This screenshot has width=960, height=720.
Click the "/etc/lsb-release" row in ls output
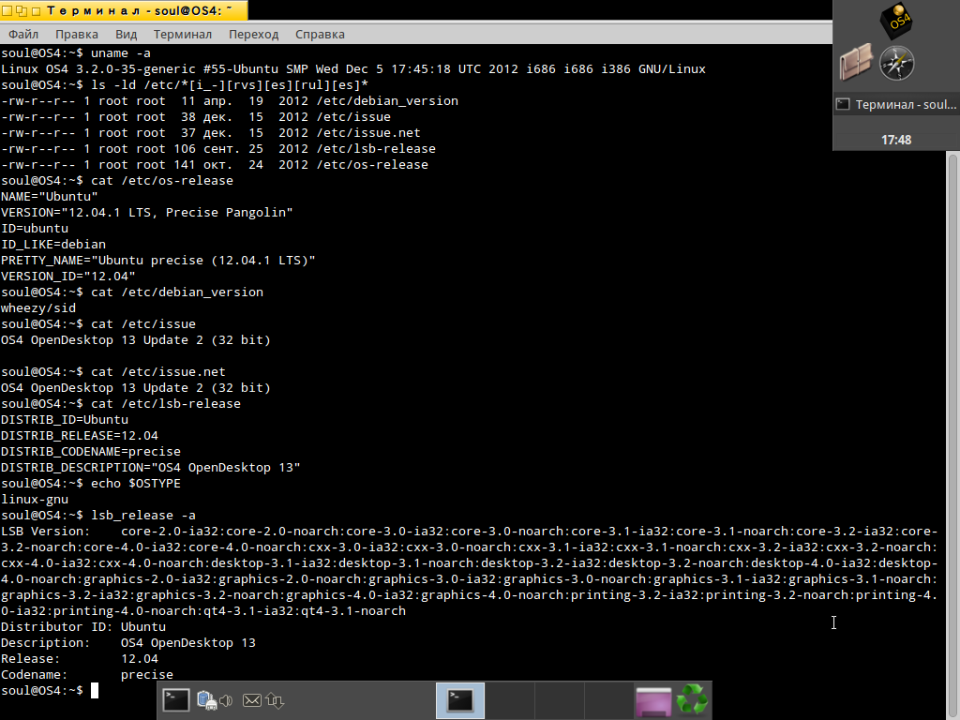click(x=217, y=149)
